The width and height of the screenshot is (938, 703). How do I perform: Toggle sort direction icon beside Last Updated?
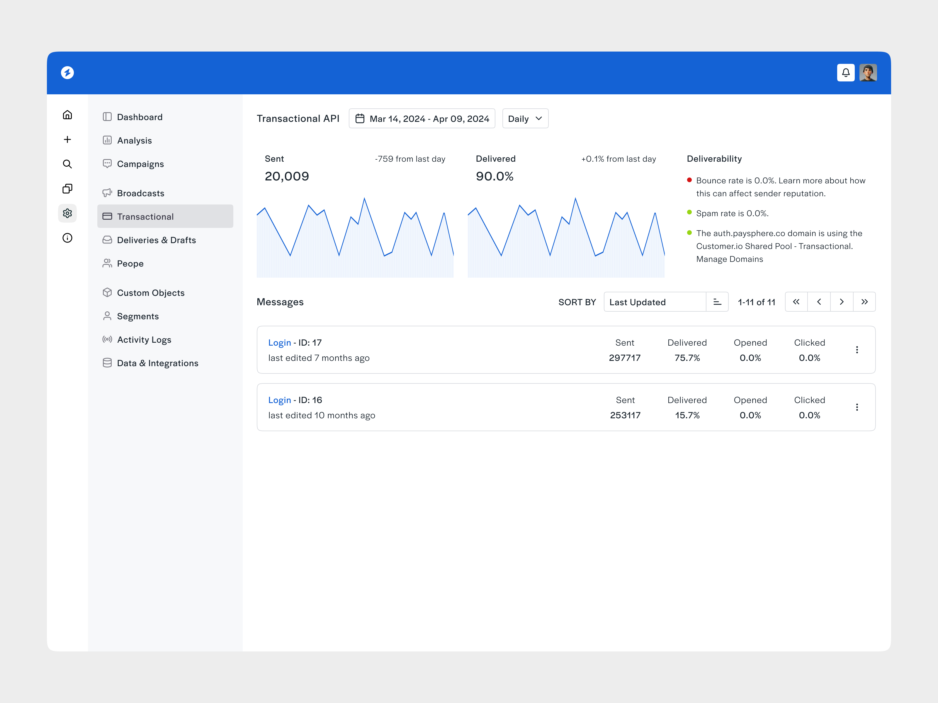click(x=717, y=302)
